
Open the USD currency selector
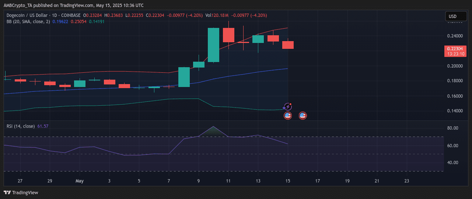pyautogui.click(x=452, y=16)
